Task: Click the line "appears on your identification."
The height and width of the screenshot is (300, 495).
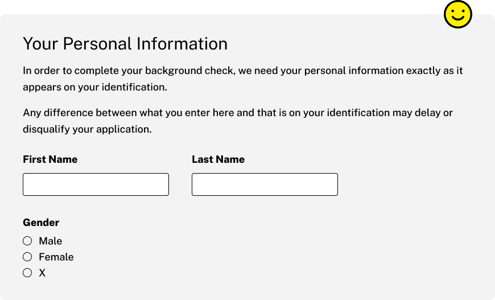Action: [x=95, y=87]
